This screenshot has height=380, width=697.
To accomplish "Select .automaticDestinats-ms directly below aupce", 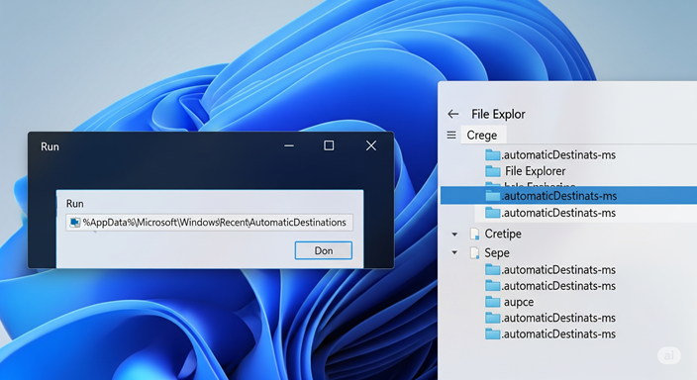I will [x=550, y=318].
